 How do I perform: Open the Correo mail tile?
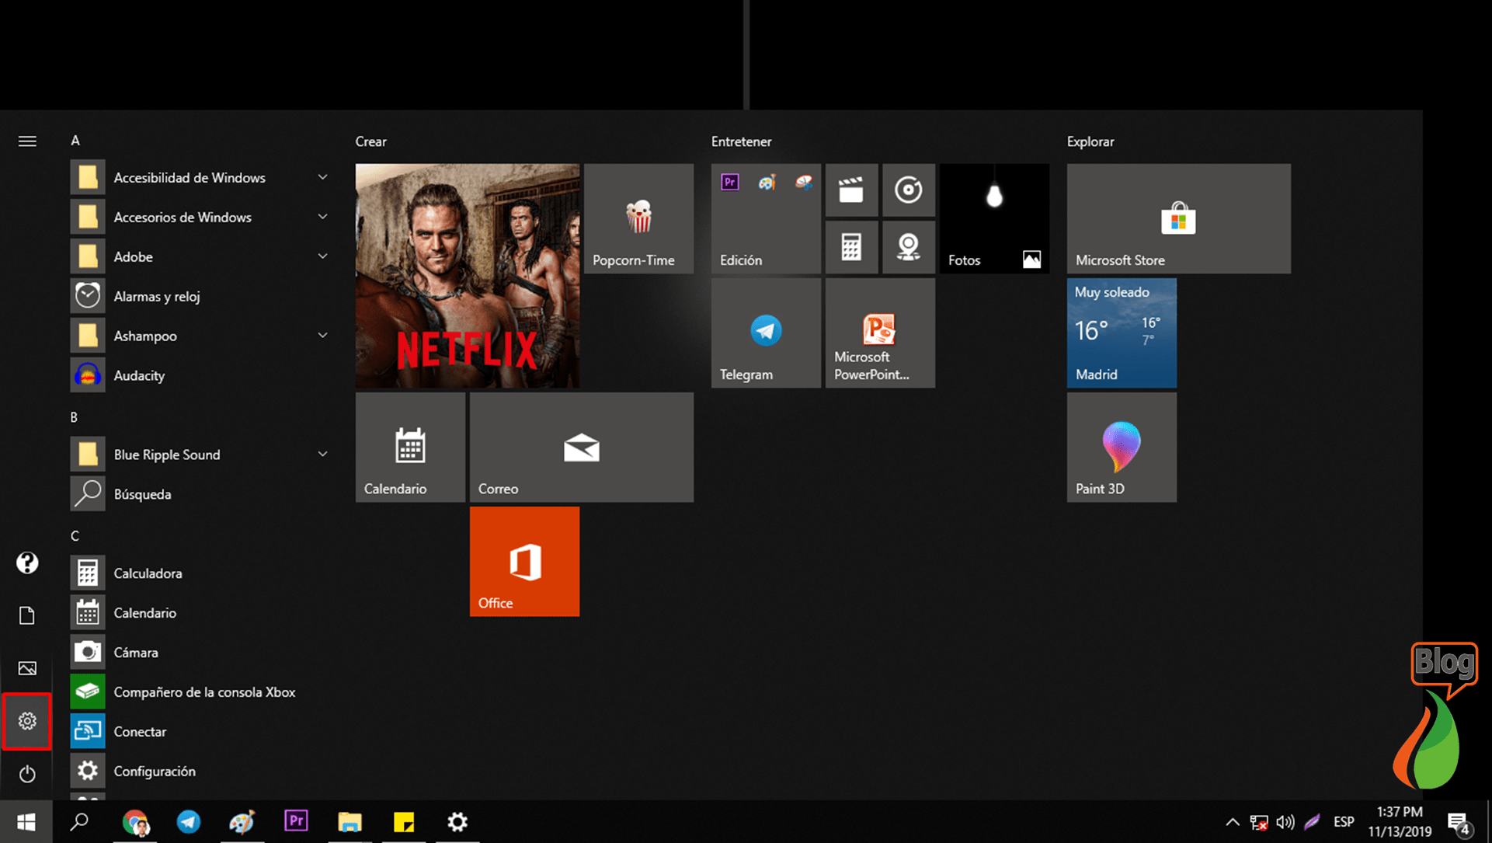pos(582,447)
